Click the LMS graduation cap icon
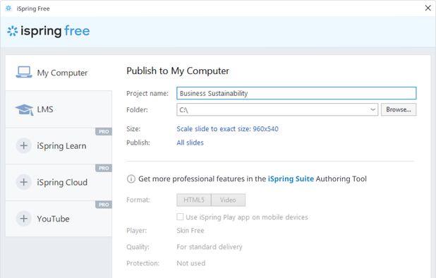Viewport: 436px width, 278px height. click(x=24, y=109)
